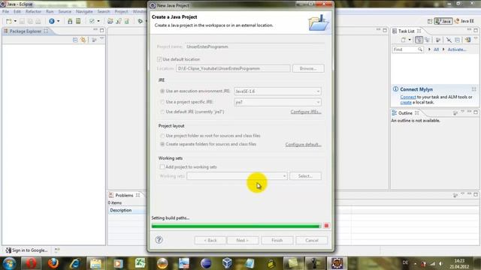Toggle Use default location checkbox
481x270 pixels.
coord(159,59)
